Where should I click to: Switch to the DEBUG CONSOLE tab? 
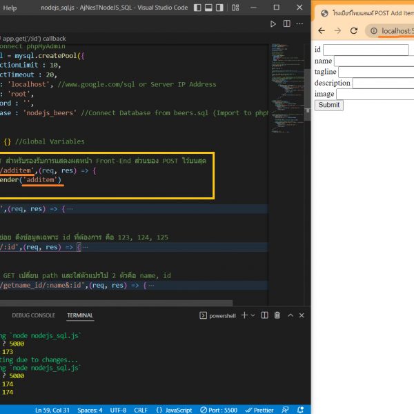coord(33,315)
